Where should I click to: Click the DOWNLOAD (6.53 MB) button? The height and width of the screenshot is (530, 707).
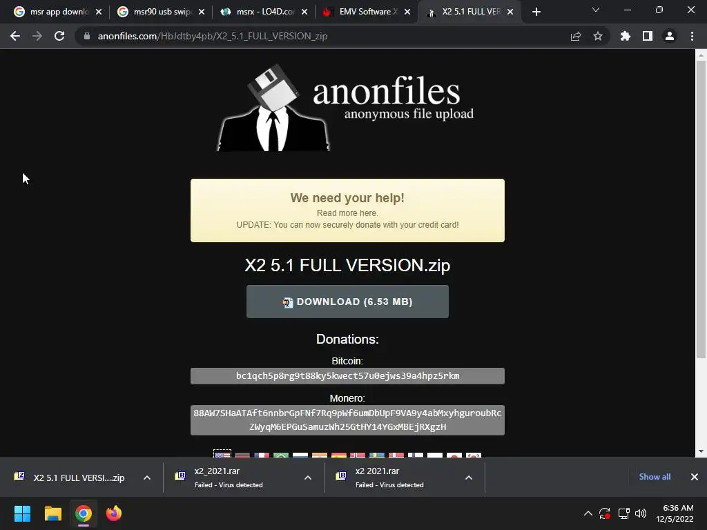[x=347, y=302]
